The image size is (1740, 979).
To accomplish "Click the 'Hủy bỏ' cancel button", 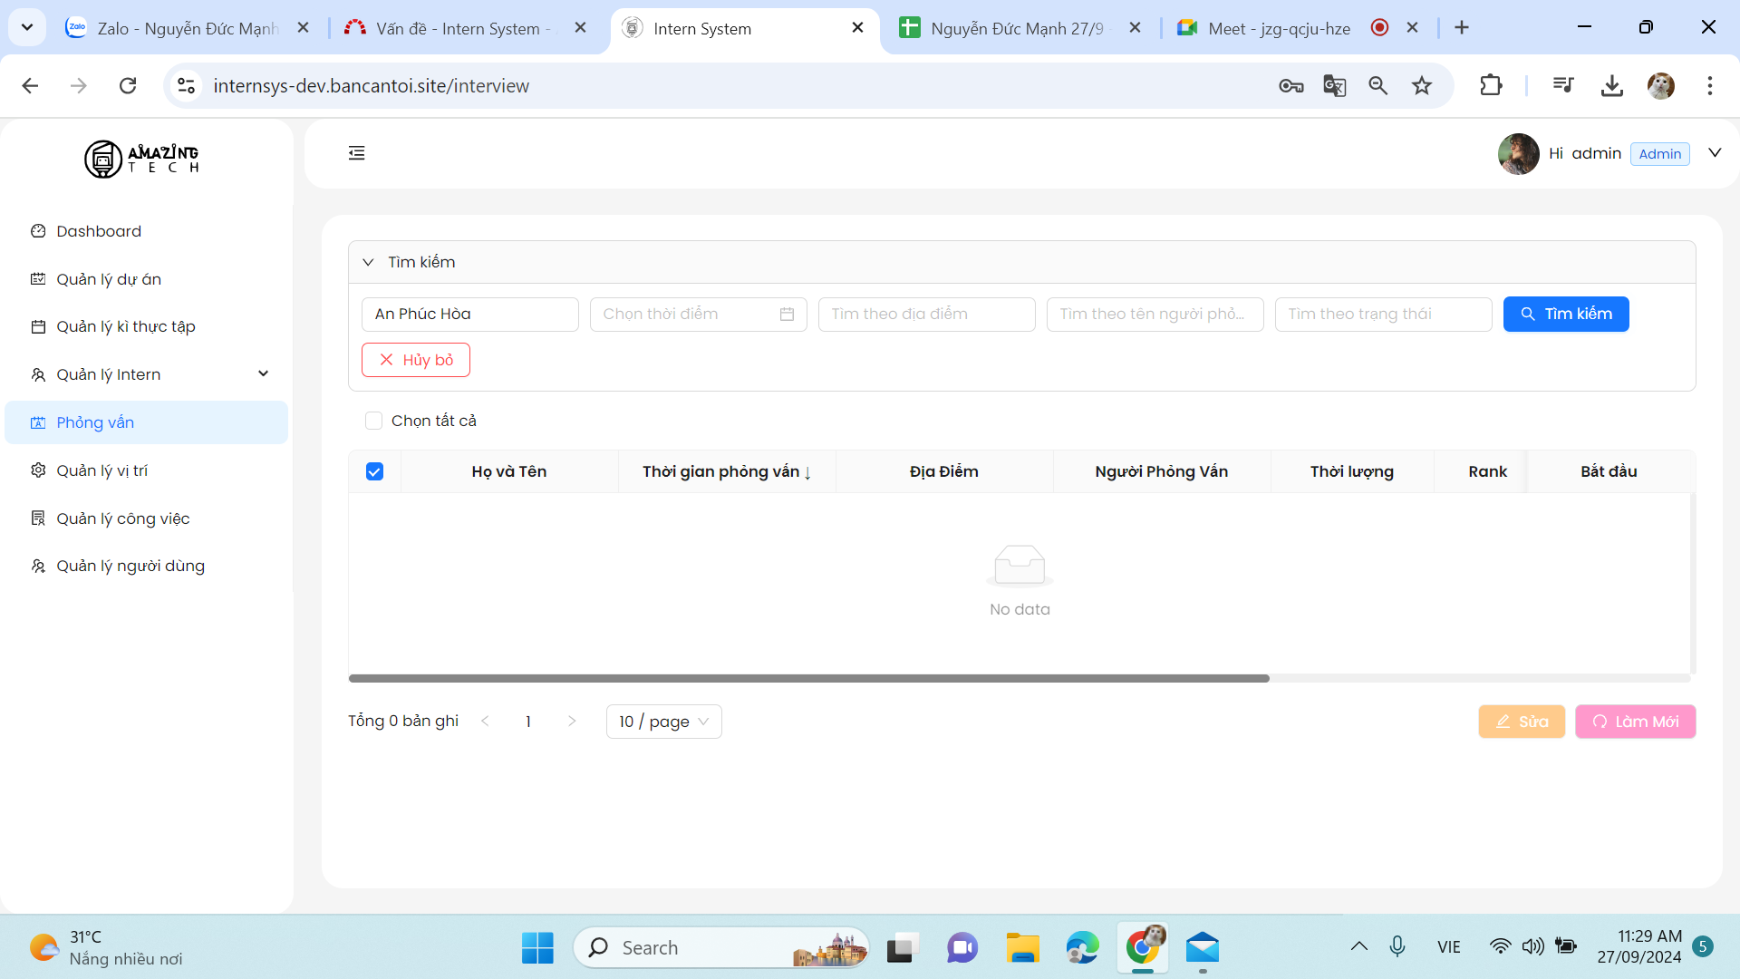I will (415, 360).
